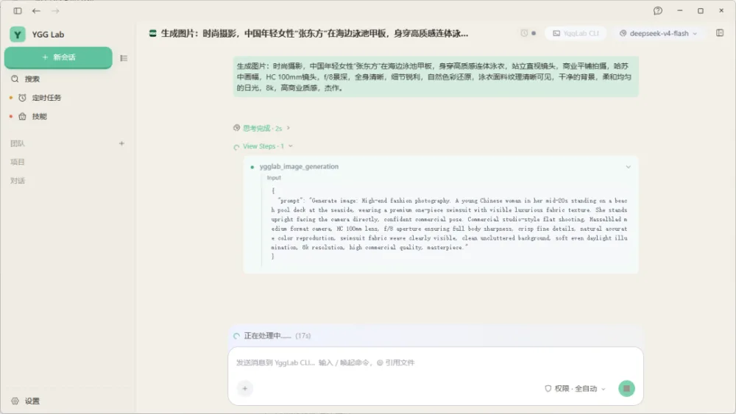This screenshot has height=414, width=736.
Task: Click the search magnifier icon
Action: [15, 79]
